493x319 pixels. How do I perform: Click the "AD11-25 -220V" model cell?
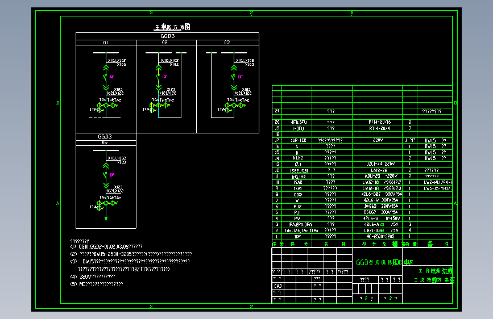381,176
